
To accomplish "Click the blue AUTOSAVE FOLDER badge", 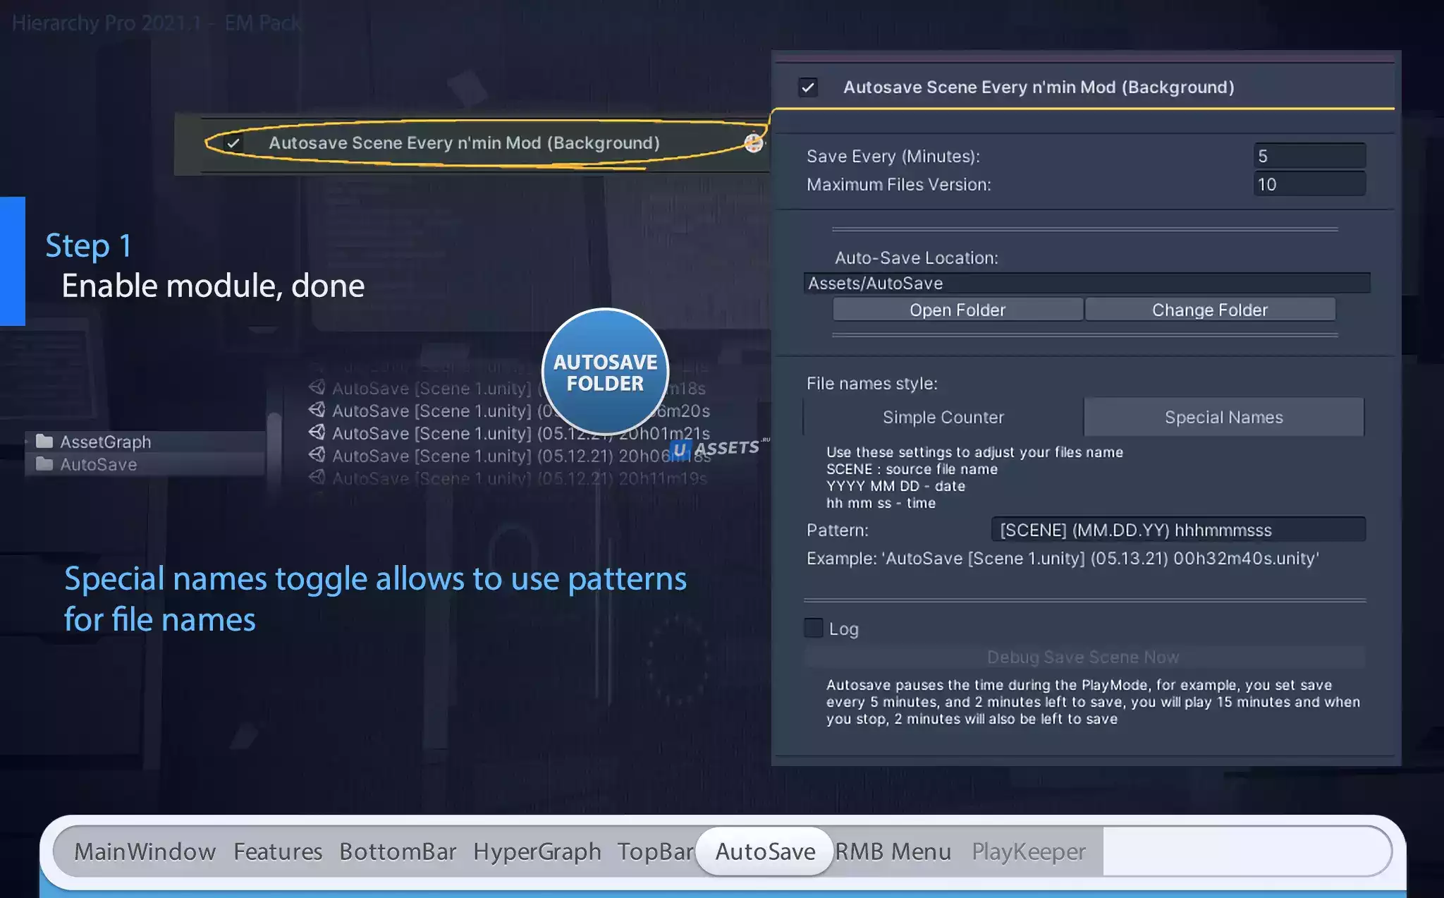I will pyautogui.click(x=605, y=372).
